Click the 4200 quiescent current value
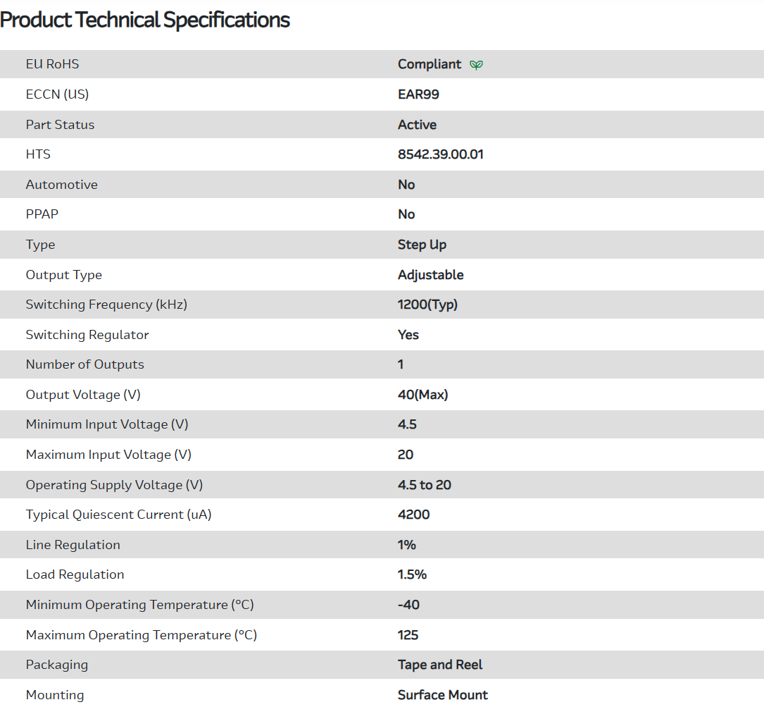This screenshot has width=764, height=707. 413,515
